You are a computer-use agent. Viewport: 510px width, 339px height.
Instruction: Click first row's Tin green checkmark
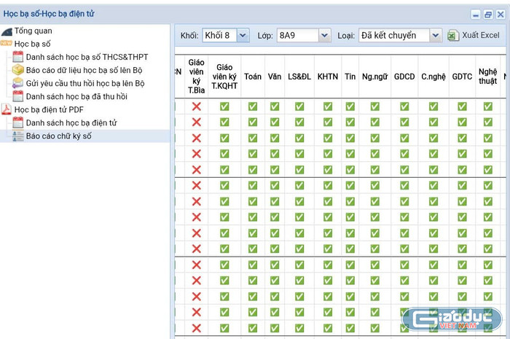(x=350, y=106)
